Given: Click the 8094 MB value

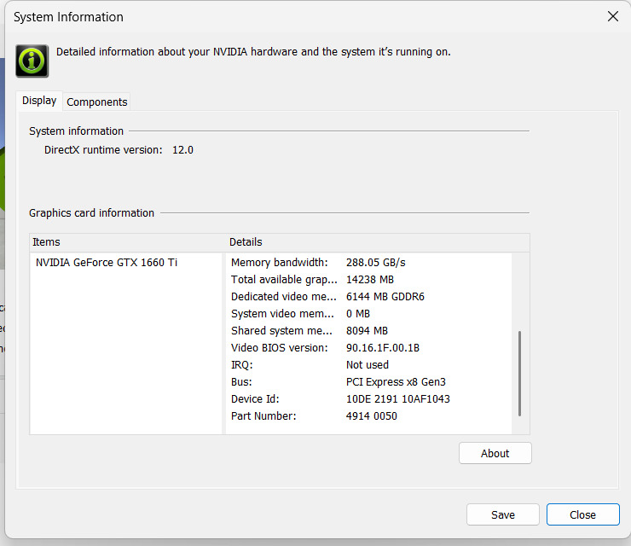Looking at the screenshot, I should point(367,331).
